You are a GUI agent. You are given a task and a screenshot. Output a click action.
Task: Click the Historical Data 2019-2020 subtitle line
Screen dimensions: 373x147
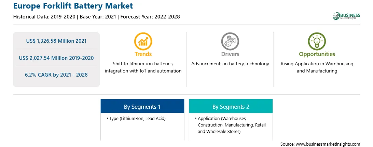tap(97, 17)
